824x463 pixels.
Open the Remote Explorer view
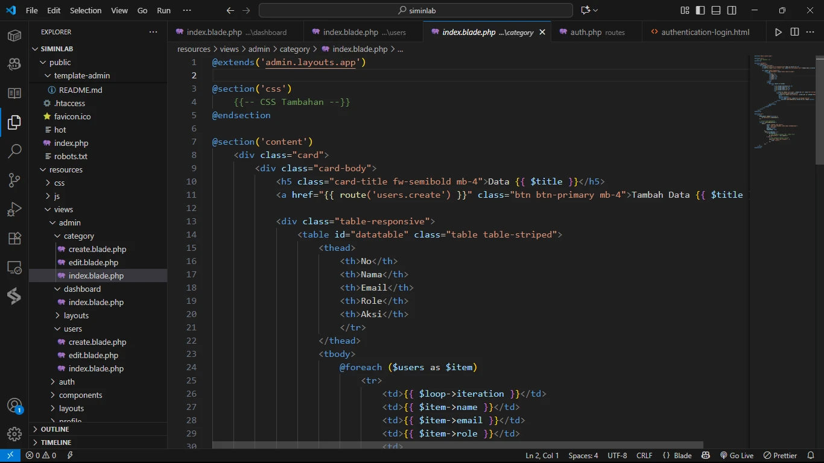[x=14, y=267]
